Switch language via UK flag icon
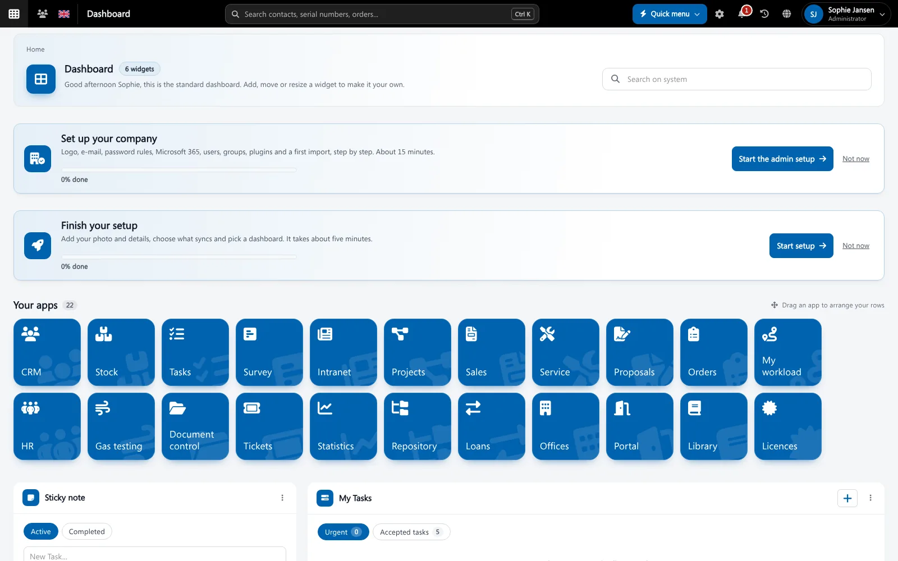 tap(64, 13)
